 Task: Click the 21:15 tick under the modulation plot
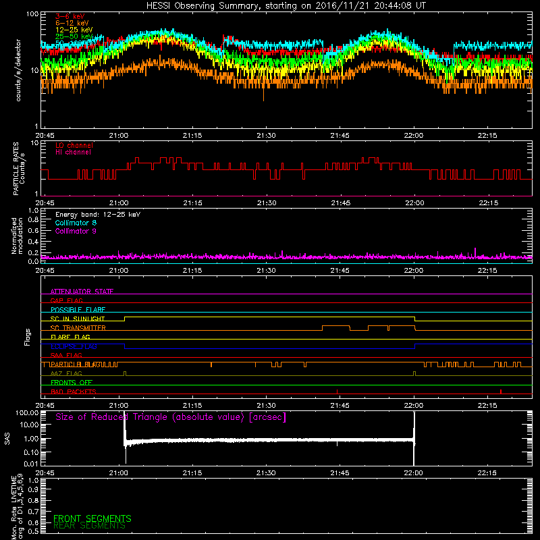pyautogui.click(x=192, y=271)
